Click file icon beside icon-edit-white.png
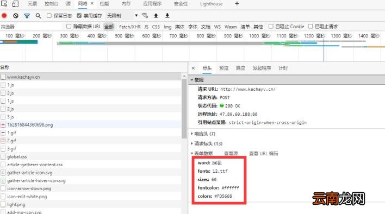385x214 pixels. pos(3,197)
